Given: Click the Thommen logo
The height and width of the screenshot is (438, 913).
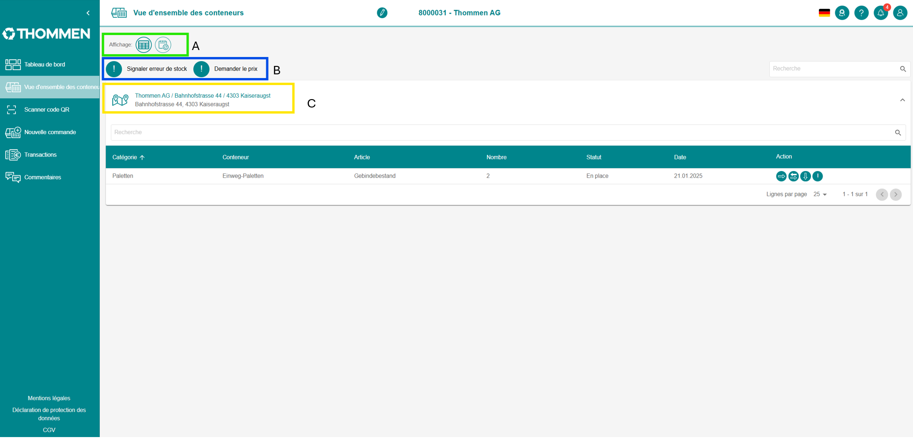Looking at the screenshot, I should [x=46, y=34].
